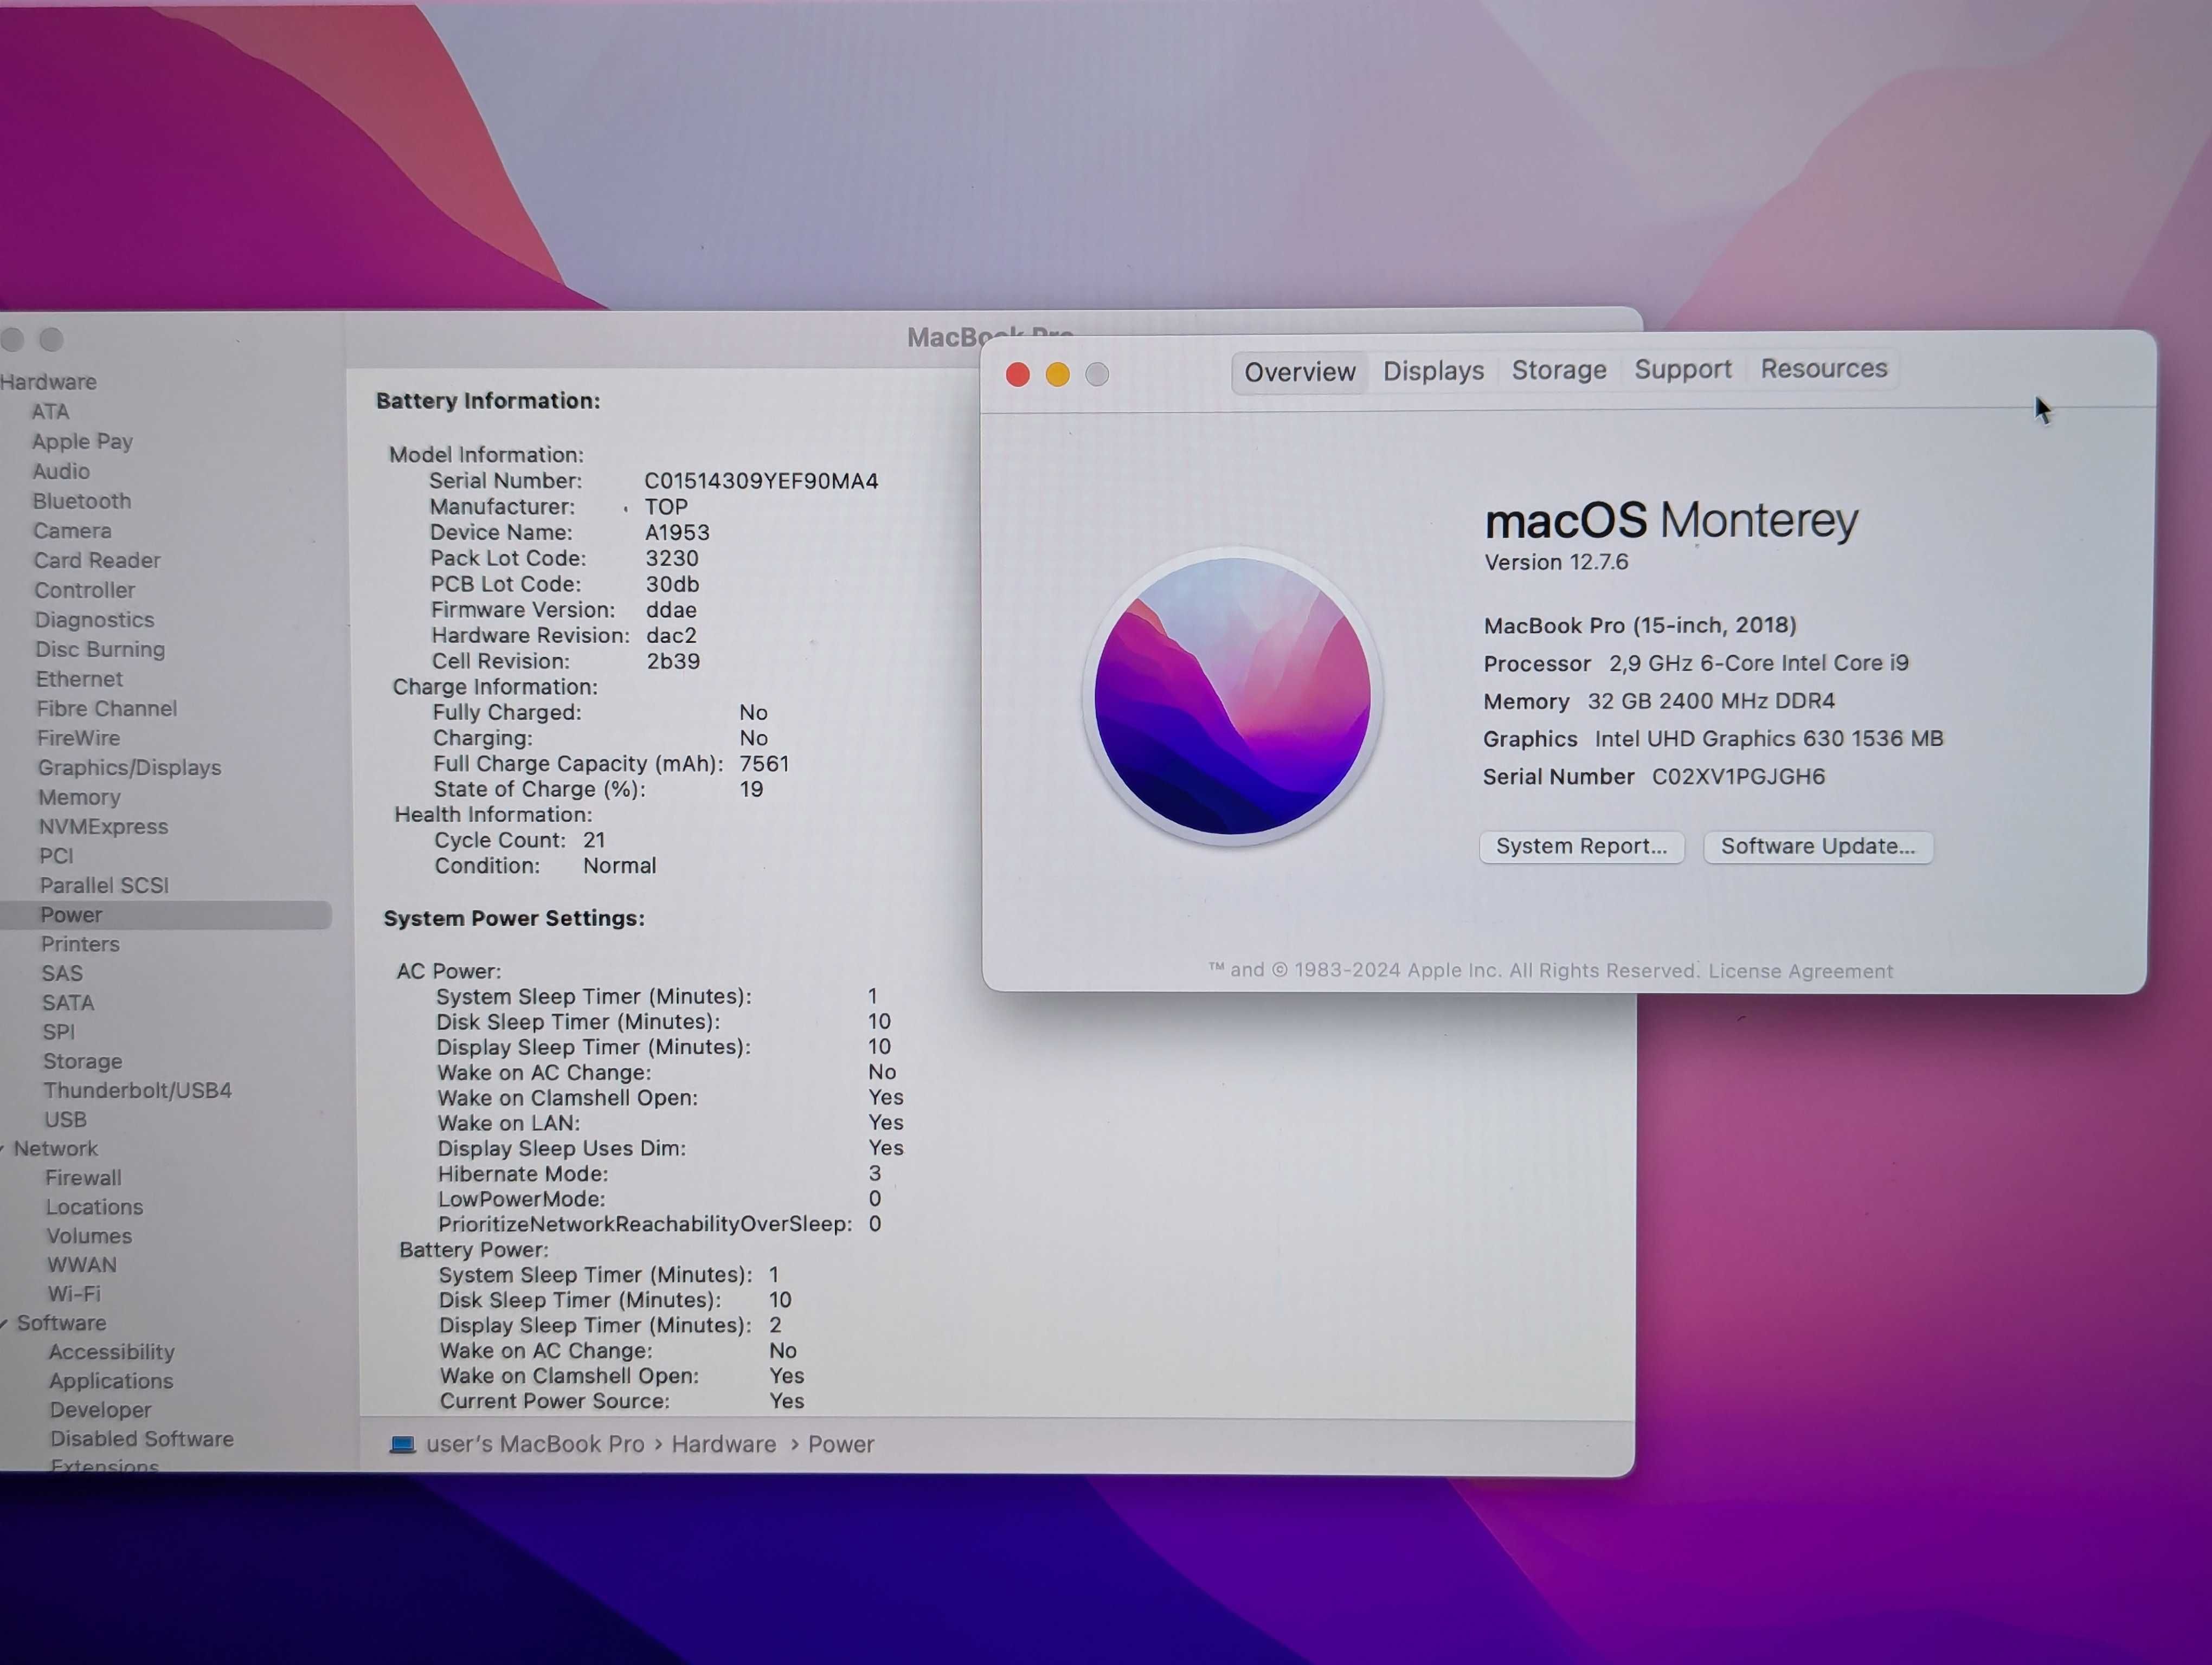Select SAS in the sidebar
This screenshot has height=1665, width=2212.
pyautogui.click(x=62, y=973)
